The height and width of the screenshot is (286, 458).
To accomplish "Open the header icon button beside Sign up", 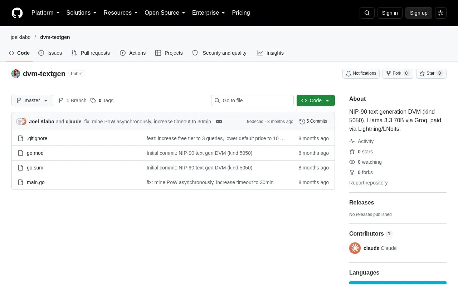I will [441, 13].
